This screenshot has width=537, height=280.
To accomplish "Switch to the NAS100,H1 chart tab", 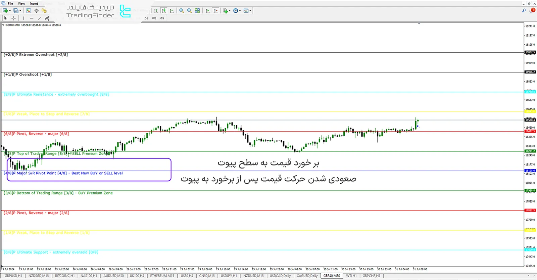I will click(x=89, y=276).
